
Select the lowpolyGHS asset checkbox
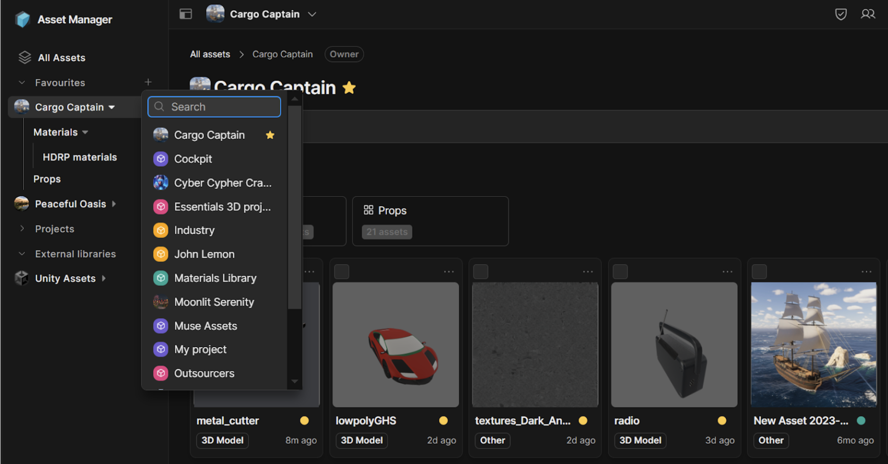coord(342,272)
